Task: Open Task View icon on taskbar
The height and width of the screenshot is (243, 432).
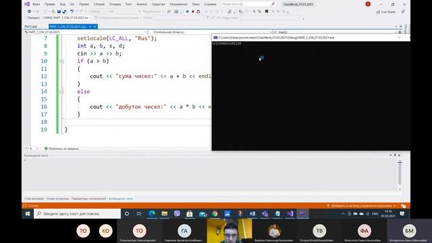Action: (x=139, y=213)
